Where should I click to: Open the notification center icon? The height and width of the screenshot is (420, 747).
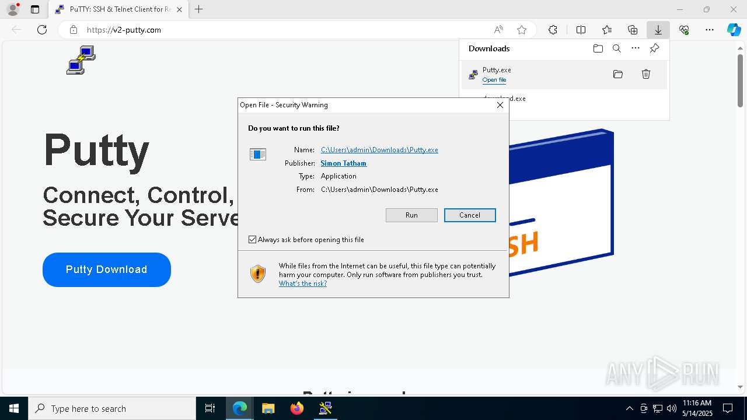(x=728, y=408)
